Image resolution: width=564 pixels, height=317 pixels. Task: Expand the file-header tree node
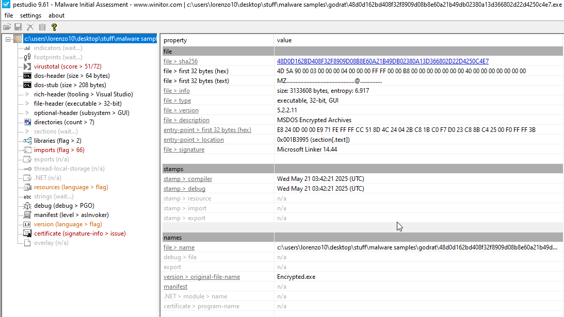(x=27, y=104)
